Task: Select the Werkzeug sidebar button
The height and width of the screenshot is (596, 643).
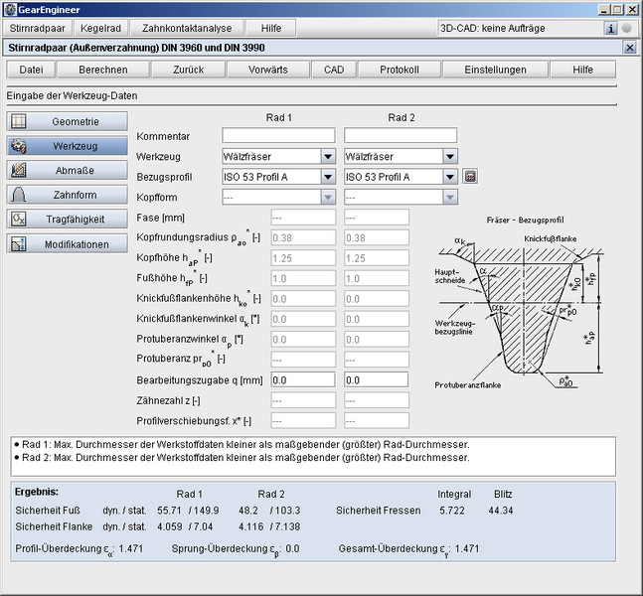Action: (x=68, y=146)
